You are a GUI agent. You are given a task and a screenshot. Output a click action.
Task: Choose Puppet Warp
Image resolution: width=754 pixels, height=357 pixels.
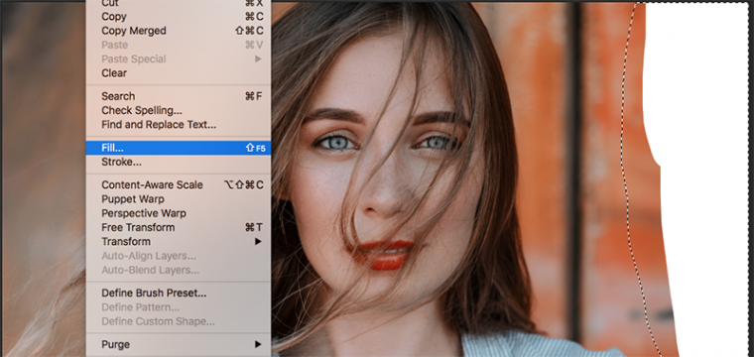tap(179, 199)
